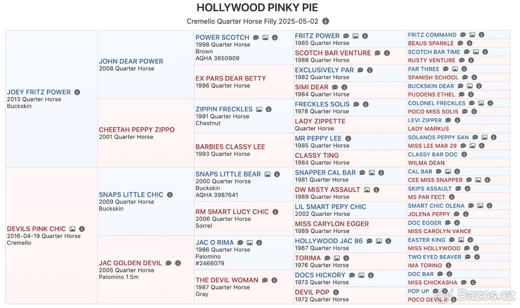The height and width of the screenshot is (308, 520).
Task: Click the comment icon next to SCOTCH BAR VENTURE
Action: click(377, 53)
